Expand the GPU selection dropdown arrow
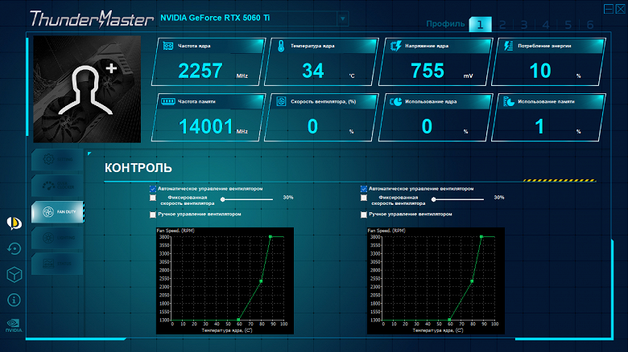 pos(342,18)
